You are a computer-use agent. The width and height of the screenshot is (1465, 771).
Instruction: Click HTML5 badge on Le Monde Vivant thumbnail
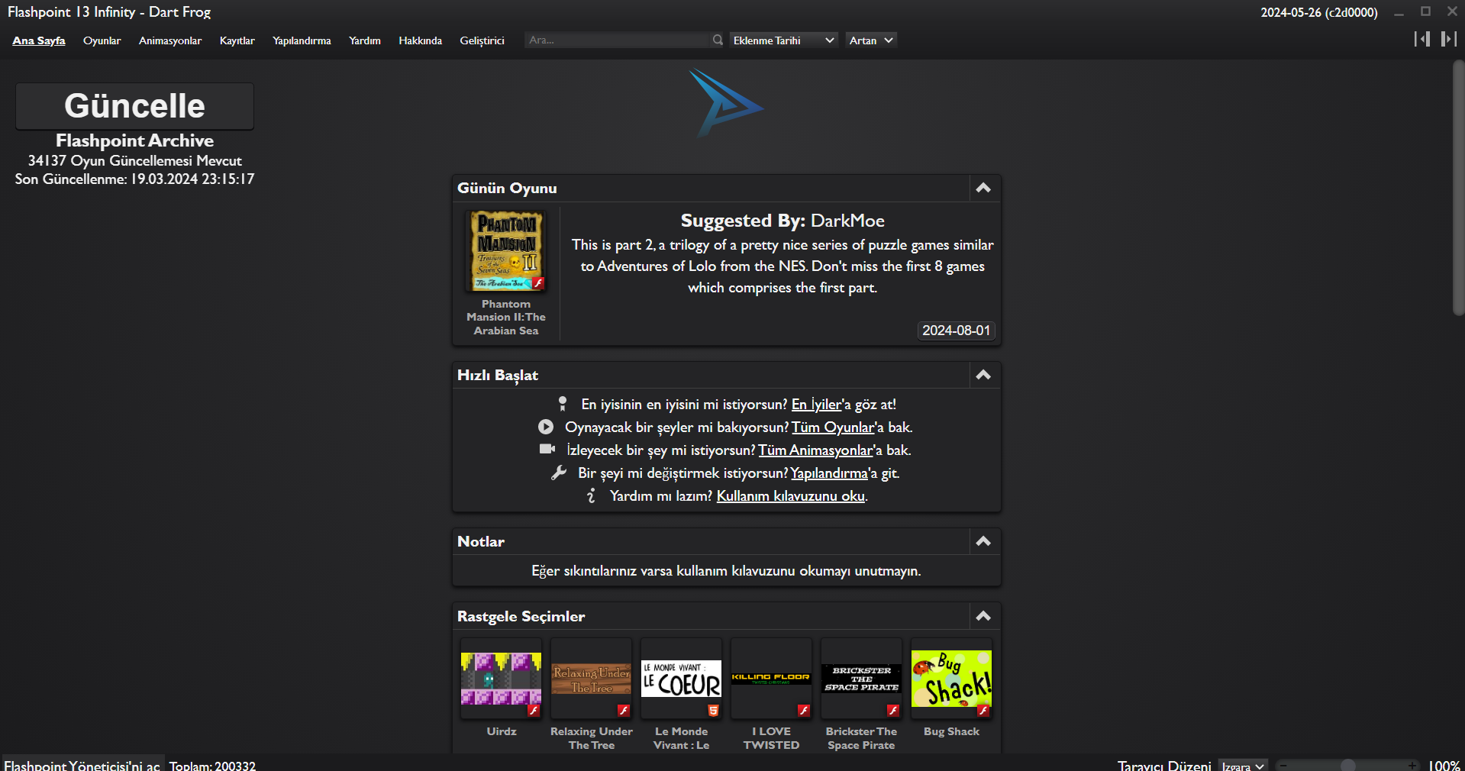[713, 711]
